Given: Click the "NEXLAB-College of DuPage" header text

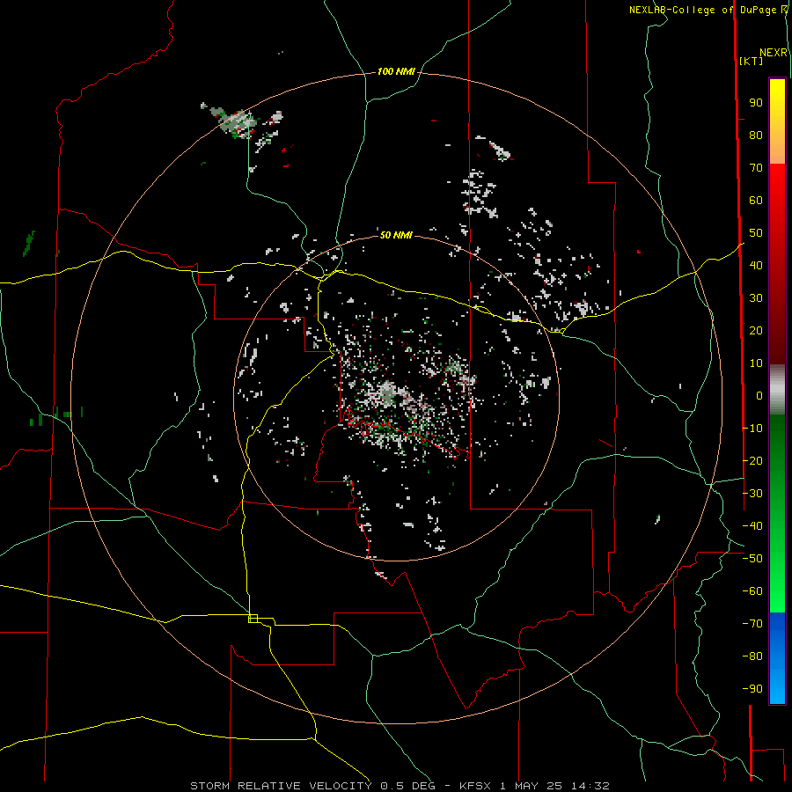Looking at the screenshot, I should (x=702, y=10).
